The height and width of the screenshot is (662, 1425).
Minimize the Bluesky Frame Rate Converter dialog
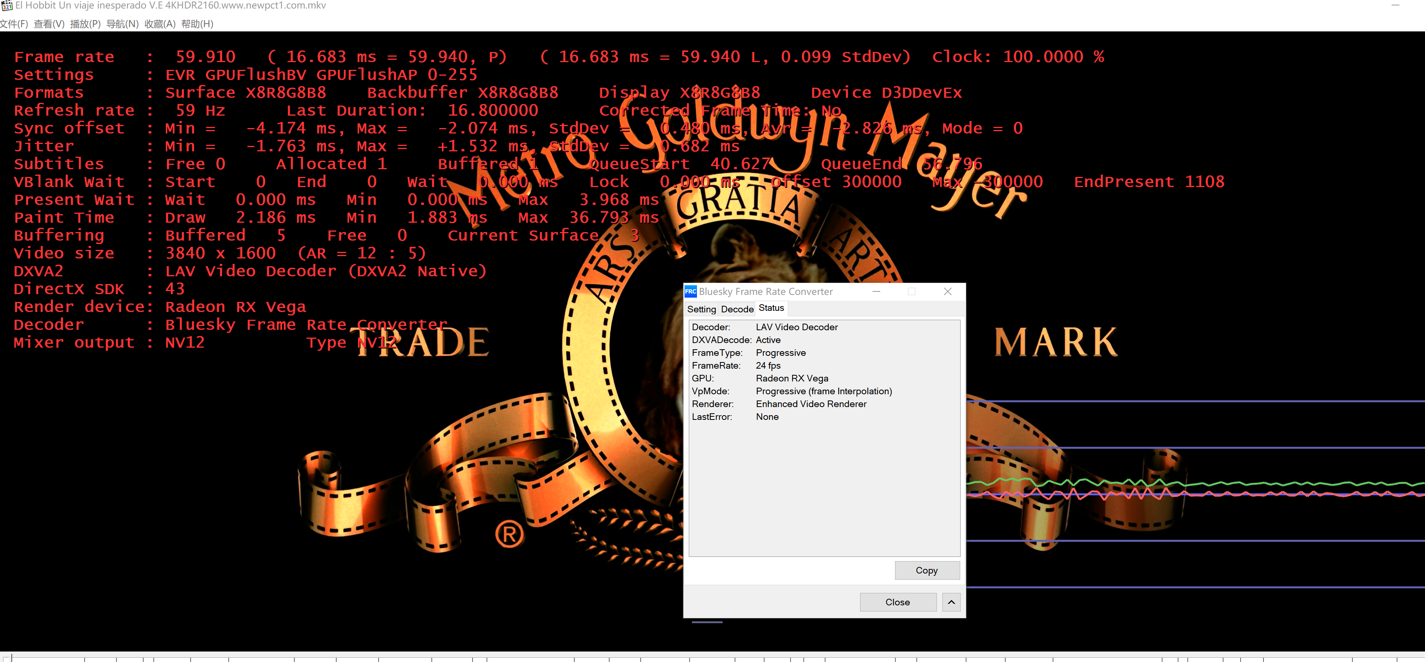point(876,291)
